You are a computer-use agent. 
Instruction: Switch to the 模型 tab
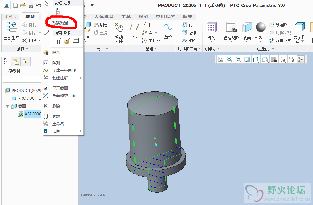30,17
